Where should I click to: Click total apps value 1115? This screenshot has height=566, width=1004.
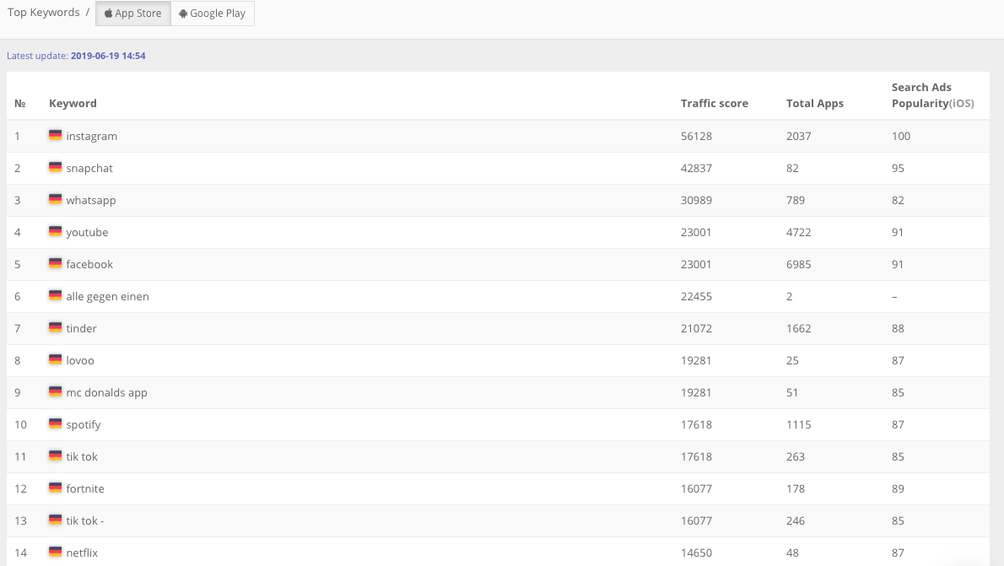pos(798,424)
